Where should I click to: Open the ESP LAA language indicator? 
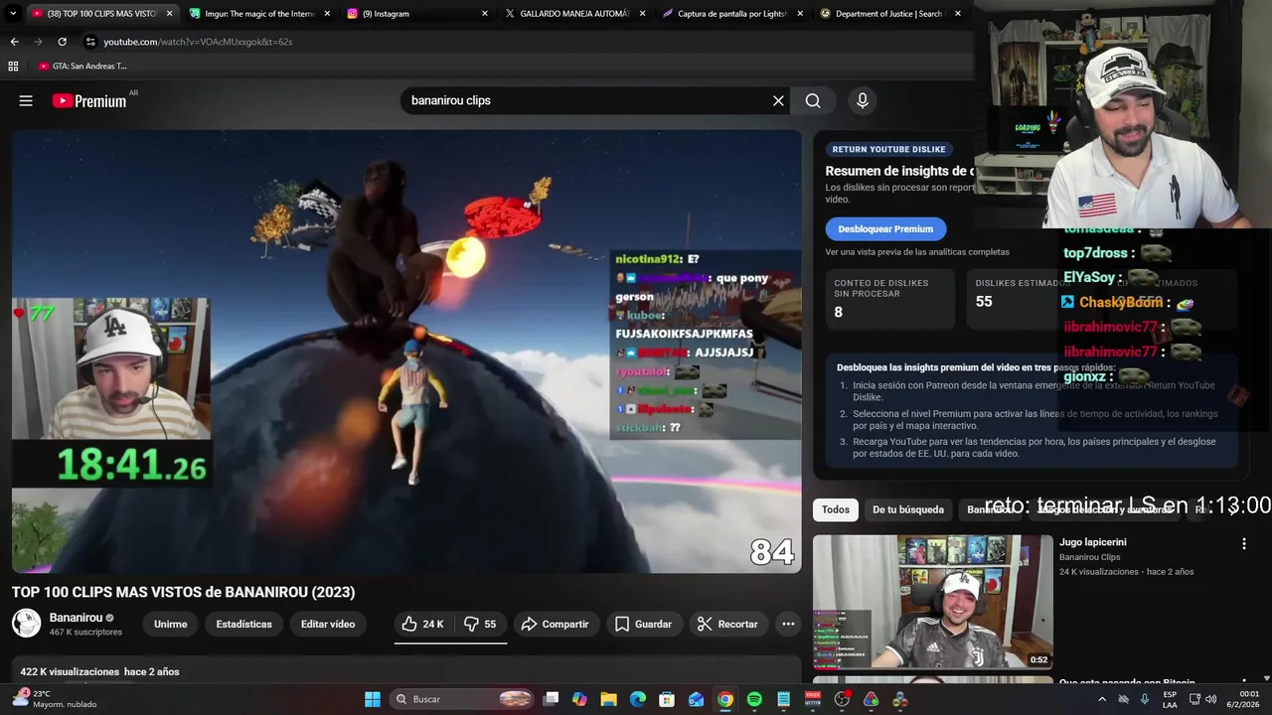(1170, 699)
